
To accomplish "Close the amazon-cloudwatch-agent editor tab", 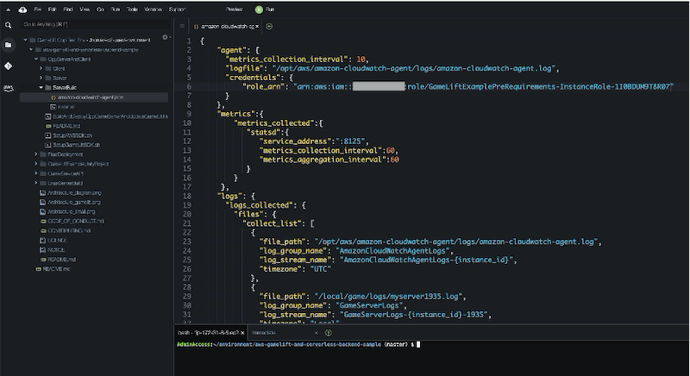I will click(x=257, y=27).
